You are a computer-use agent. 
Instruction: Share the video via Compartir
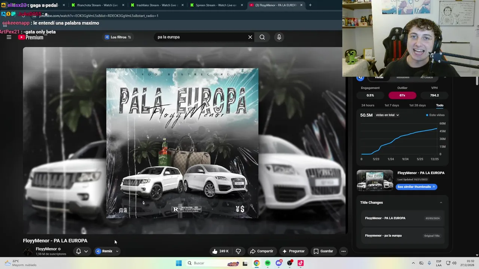(x=262, y=251)
